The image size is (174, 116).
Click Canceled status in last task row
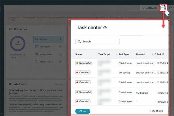click(x=83, y=101)
